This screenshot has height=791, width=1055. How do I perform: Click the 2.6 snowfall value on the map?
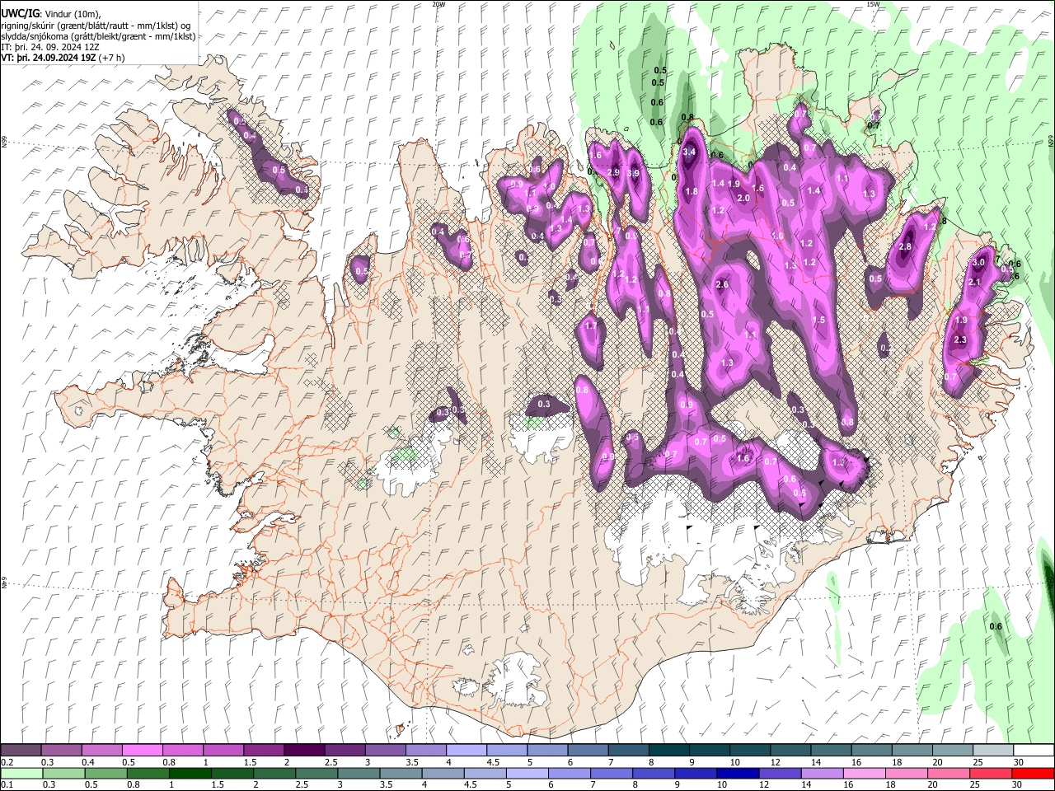(723, 284)
